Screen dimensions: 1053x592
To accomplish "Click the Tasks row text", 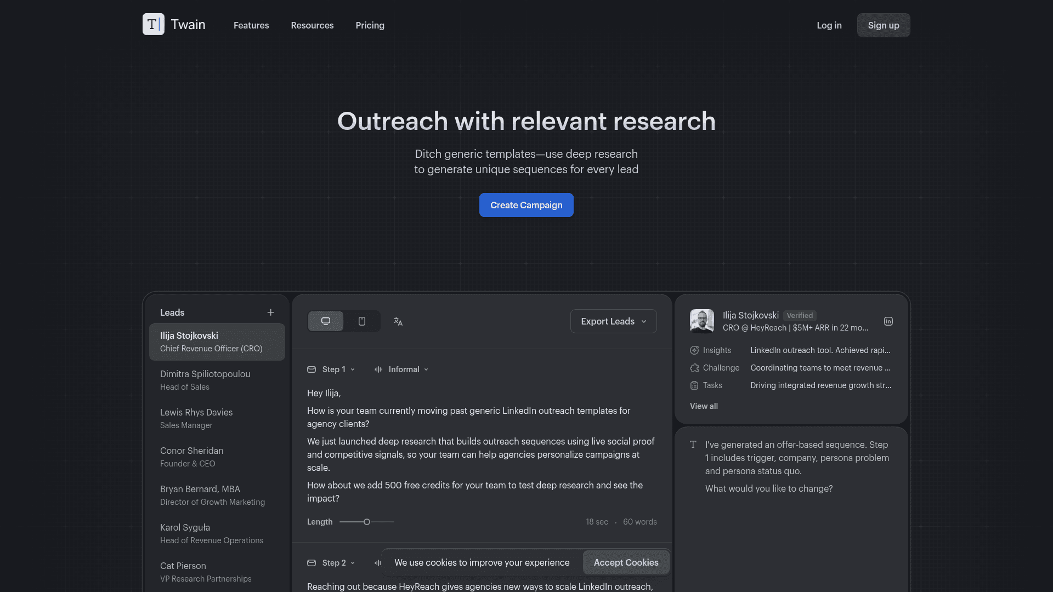I will click(x=821, y=385).
